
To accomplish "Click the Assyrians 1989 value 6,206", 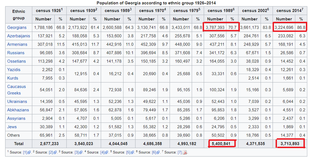I will coord(219,118).
